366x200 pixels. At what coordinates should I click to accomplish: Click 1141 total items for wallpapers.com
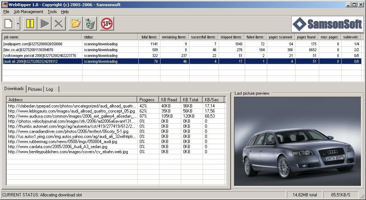tap(154, 44)
